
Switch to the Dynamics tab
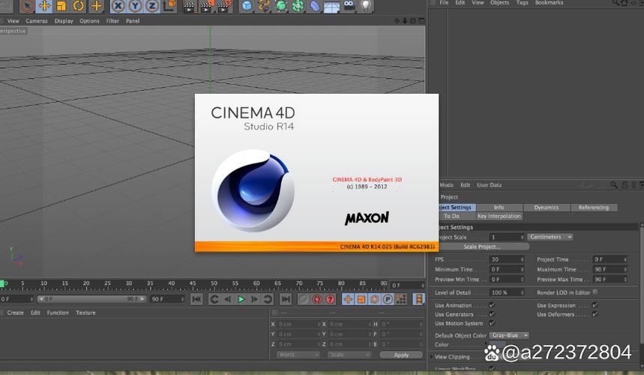point(547,208)
